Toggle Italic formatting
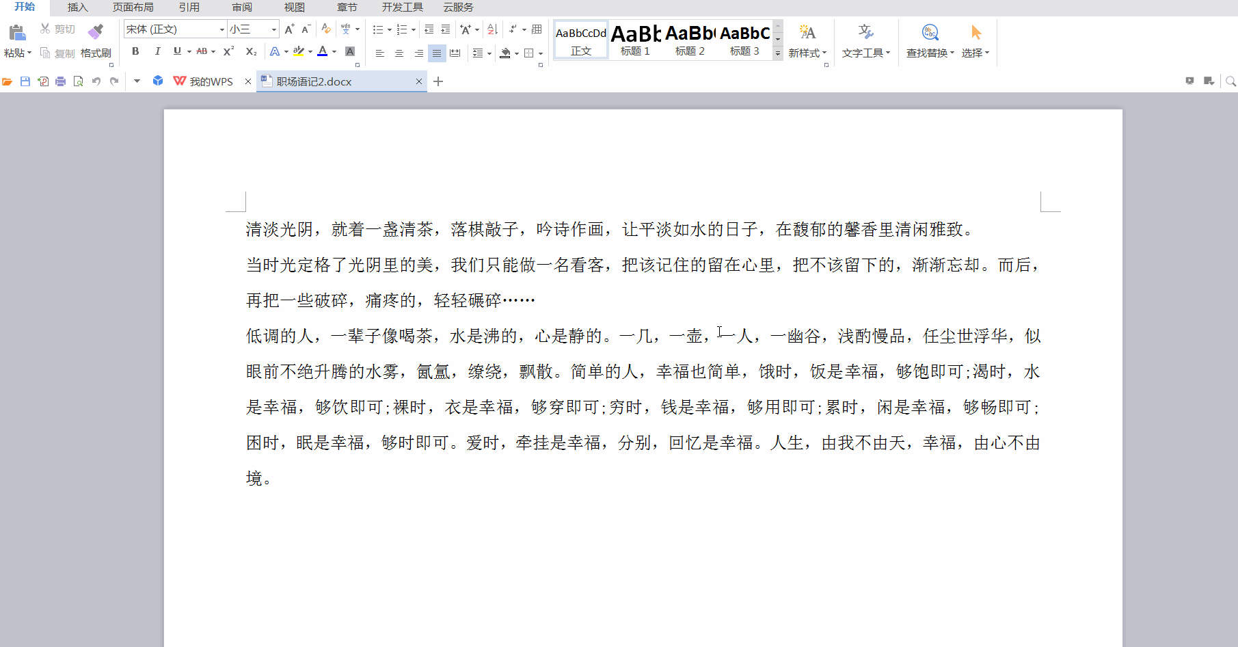The height and width of the screenshot is (647, 1238). [x=157, y=51]
